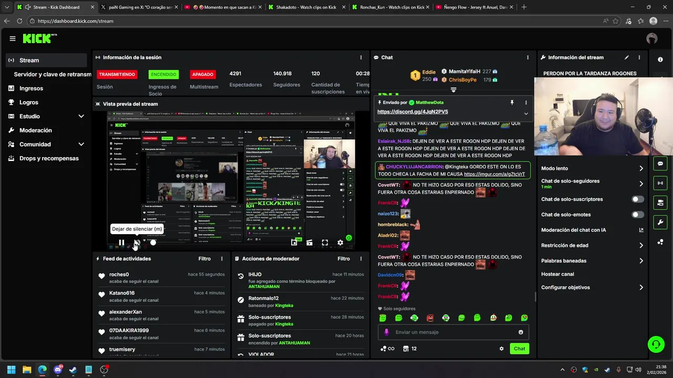Screen dimensions: 673x378
Task: Select Stream in the sidebar
Action: pos(46,60)
